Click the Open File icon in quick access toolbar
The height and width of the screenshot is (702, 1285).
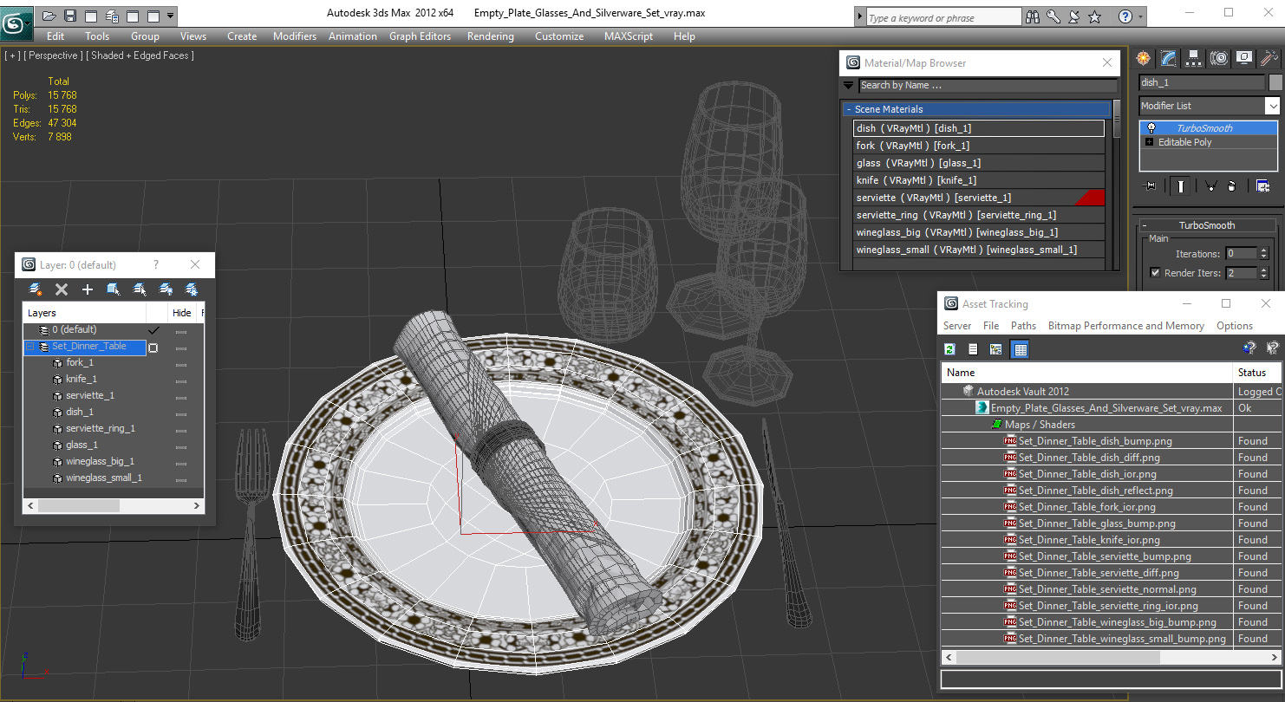pos(49,16)
